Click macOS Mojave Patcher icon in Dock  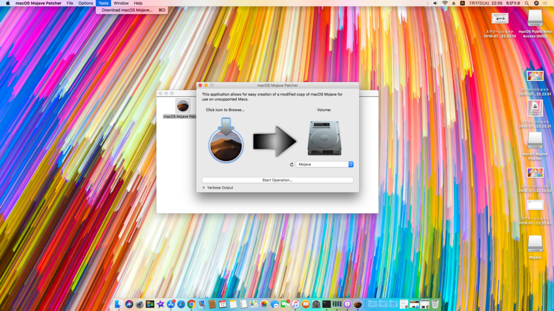pyautogui.click(x=358, y=304)
